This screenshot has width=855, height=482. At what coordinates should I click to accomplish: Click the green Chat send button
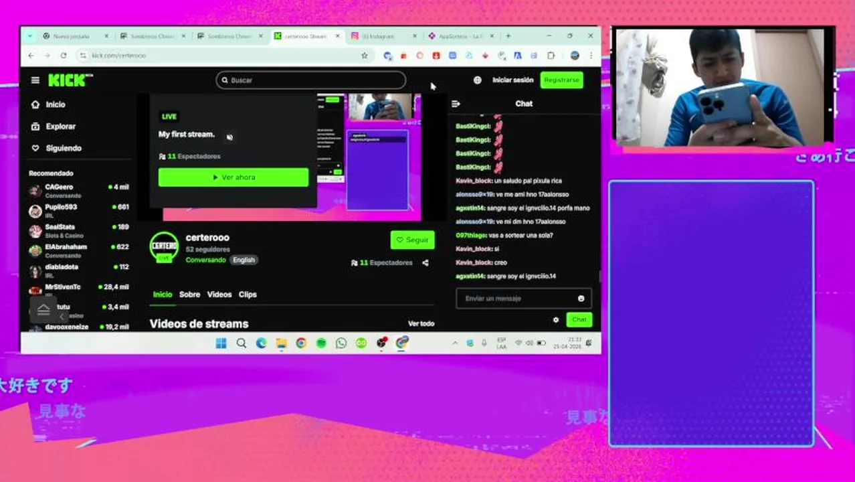point(579,320)
